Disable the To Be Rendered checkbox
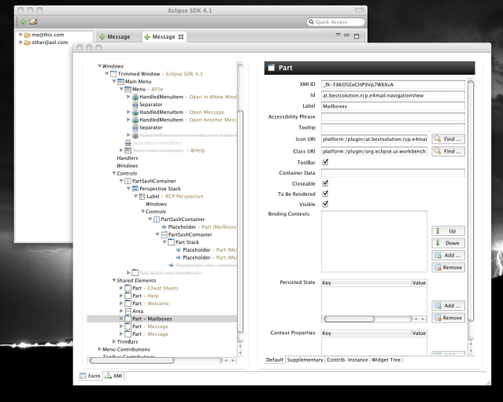503x402 pixels. [326, 194]
